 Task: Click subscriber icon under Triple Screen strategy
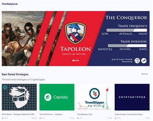(116, 118)
